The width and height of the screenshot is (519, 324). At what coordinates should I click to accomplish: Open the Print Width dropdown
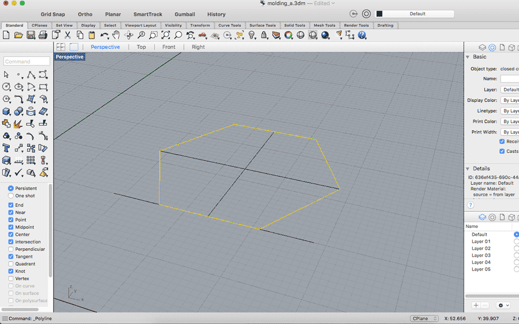[x=510, y=132]
